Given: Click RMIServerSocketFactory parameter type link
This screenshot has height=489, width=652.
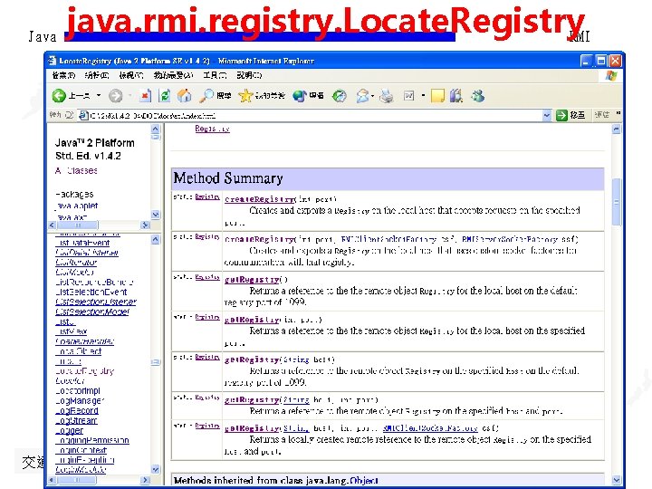Looking at the screenshot, I should pyautogui.click(x=510, y=239).
